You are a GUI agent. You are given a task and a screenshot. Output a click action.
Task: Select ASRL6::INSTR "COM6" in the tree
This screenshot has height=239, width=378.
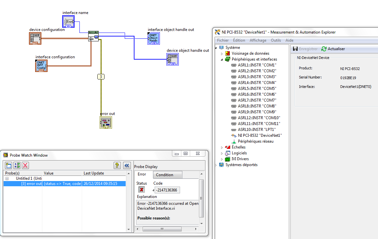(x=257, y=94)
